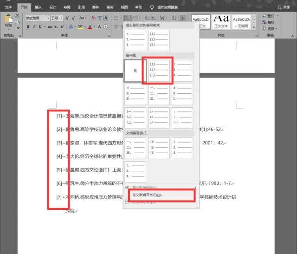Collapse the ribbon with the chevron
This screenshot has width=297, height=254.
[x=293, y=36]
